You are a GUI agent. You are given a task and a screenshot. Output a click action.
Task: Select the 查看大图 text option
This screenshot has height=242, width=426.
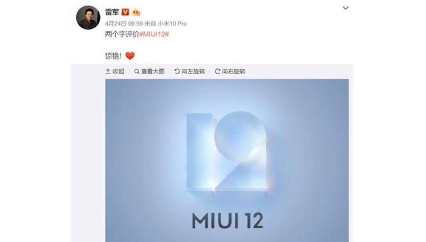pos(153,71)
